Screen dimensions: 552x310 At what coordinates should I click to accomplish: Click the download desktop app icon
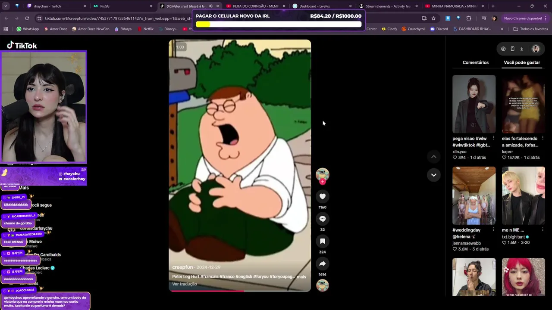[x=521, y=49]
